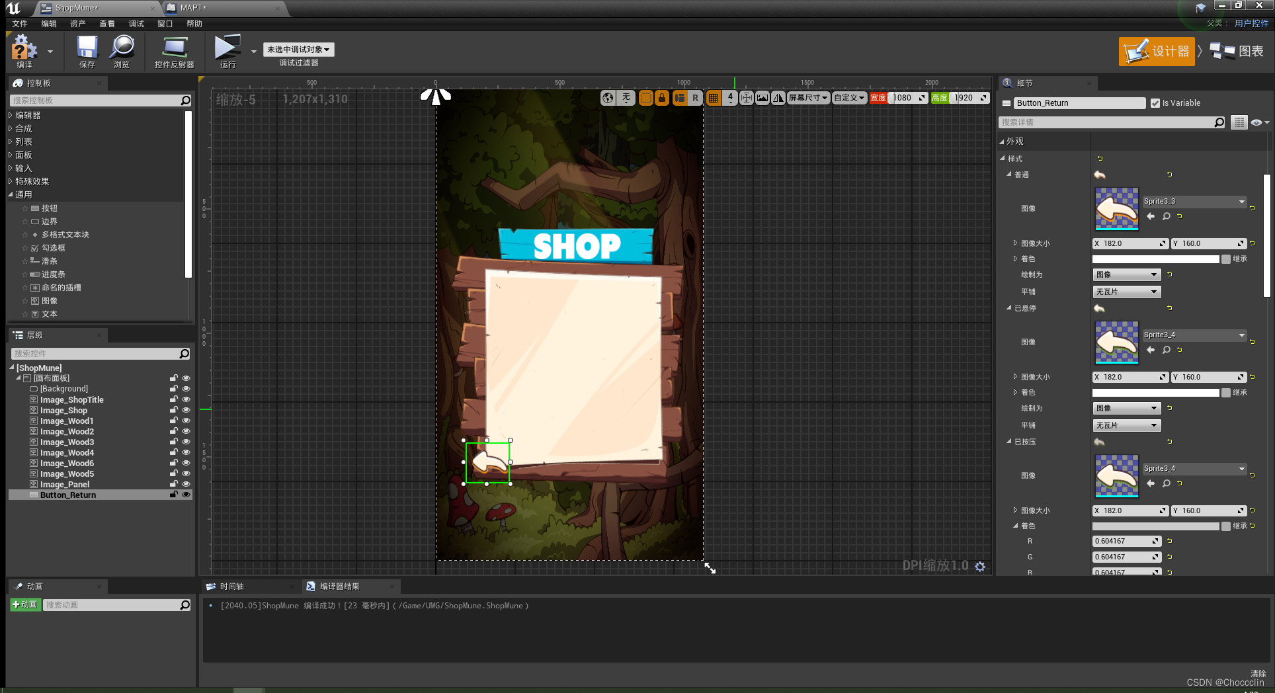Switch to the Graph (图表) mode

[x=1237, y=51]
